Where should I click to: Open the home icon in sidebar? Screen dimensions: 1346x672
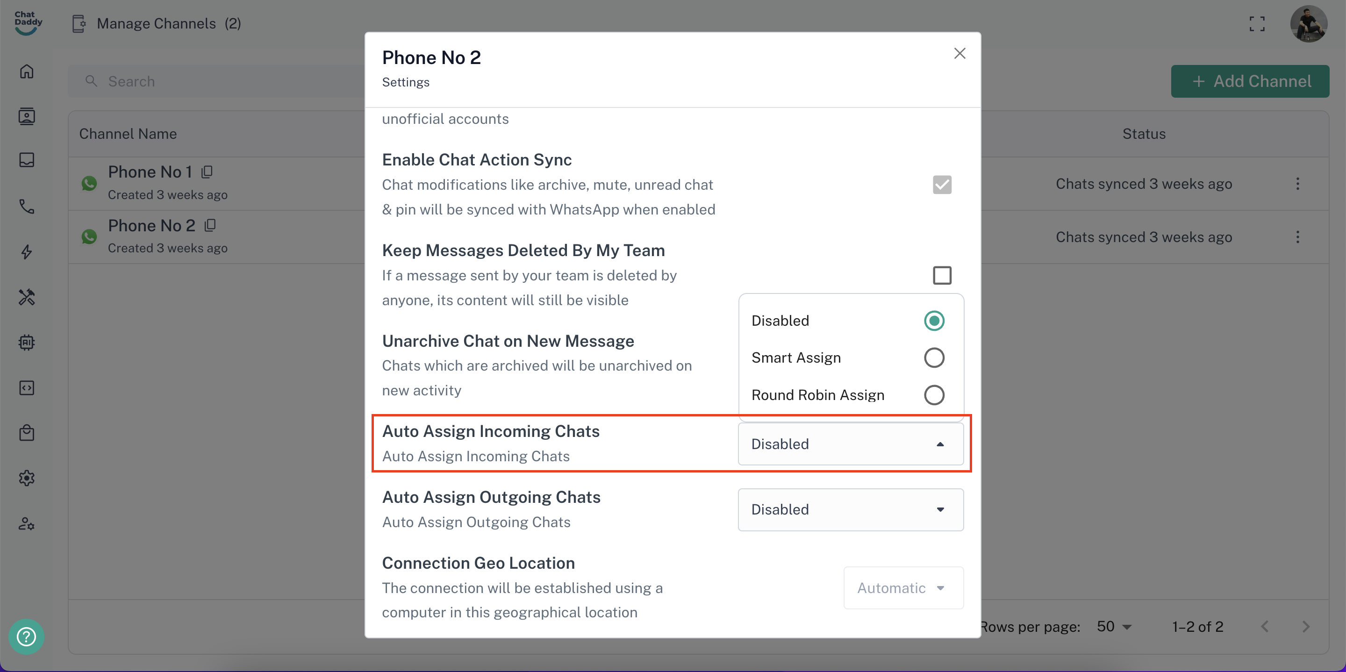point(27,71)
